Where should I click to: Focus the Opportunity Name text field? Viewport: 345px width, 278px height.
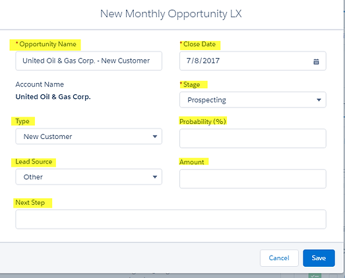click(88, 61)
